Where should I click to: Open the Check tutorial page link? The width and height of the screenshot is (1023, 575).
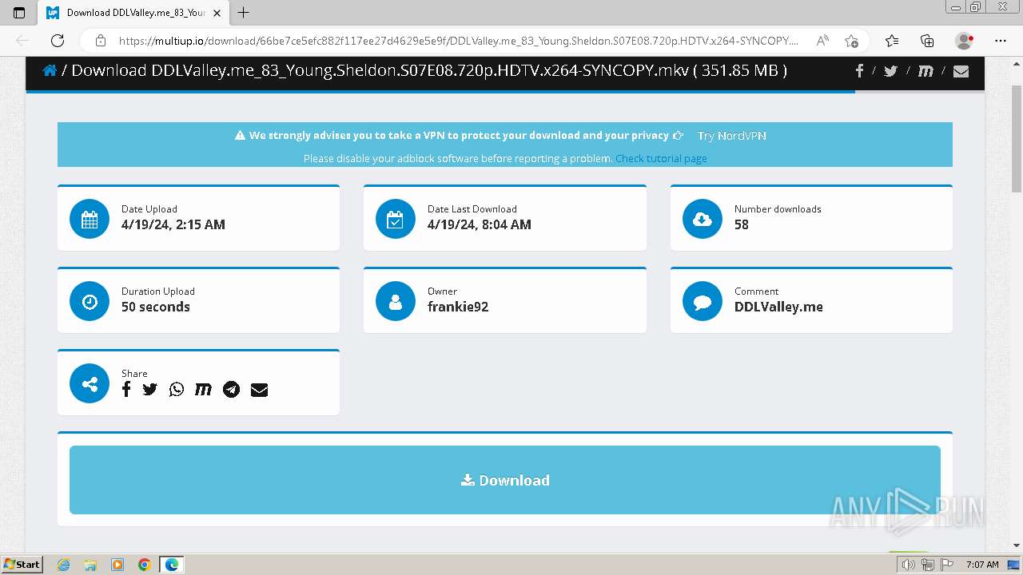click(661, 158)
